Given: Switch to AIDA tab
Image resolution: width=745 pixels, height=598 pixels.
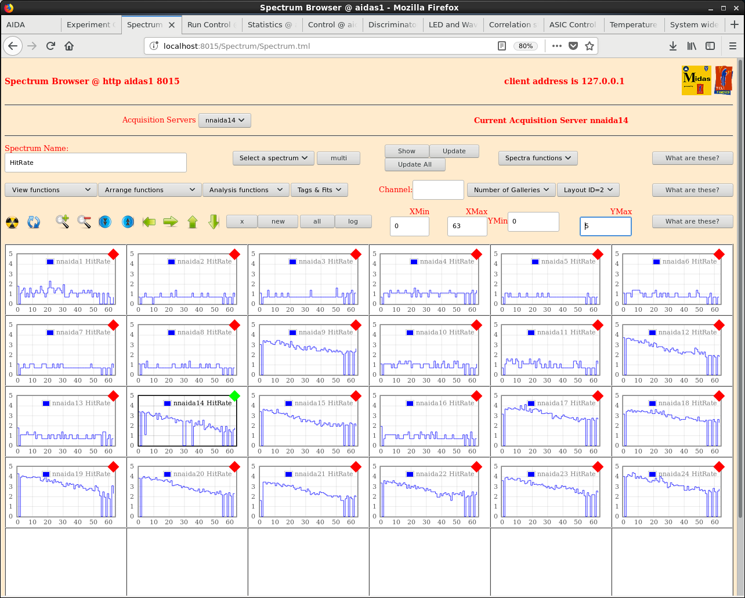Looking at the screenshot, I should [30, 24].
